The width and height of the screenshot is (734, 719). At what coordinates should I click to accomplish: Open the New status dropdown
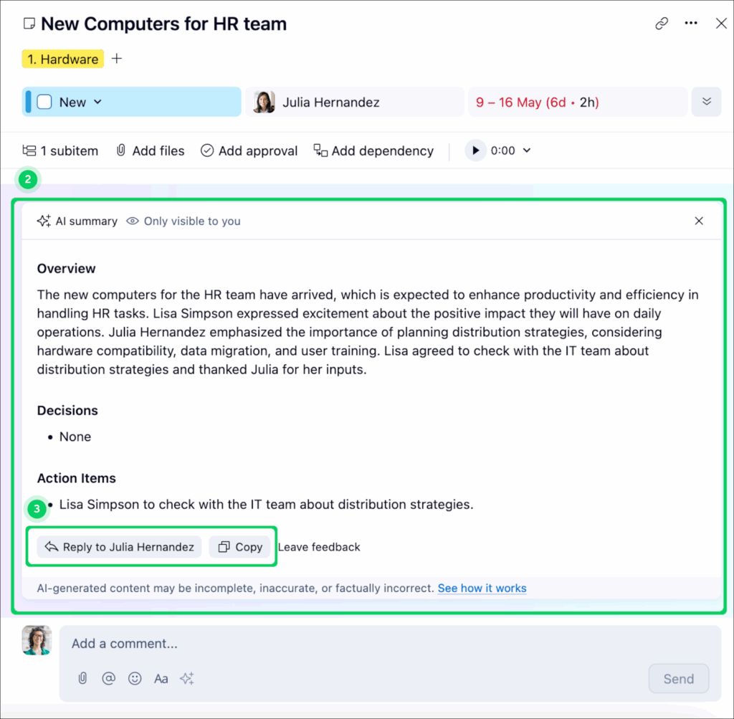[98, 102]
